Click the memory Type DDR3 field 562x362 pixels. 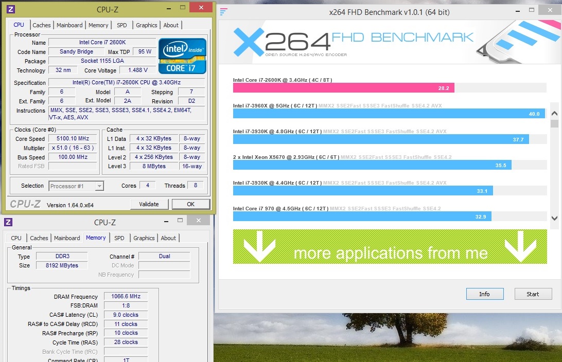point(62,257)
